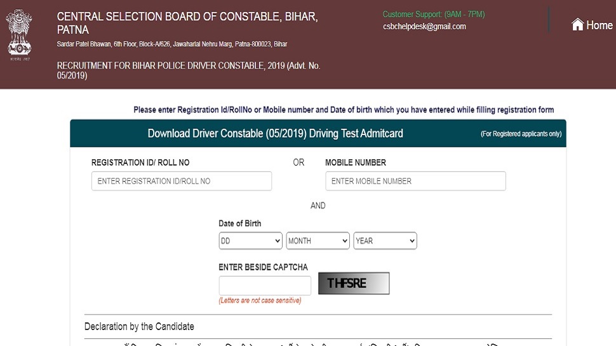
Task: Click the Recruitment for Bihar Police Driver Constable text
Action: click(189, 70)
